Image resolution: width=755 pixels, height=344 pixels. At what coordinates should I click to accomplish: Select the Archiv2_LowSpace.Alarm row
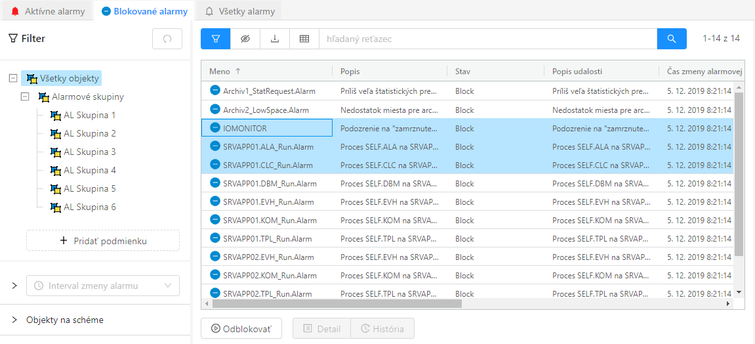click(x=266, y=110)
